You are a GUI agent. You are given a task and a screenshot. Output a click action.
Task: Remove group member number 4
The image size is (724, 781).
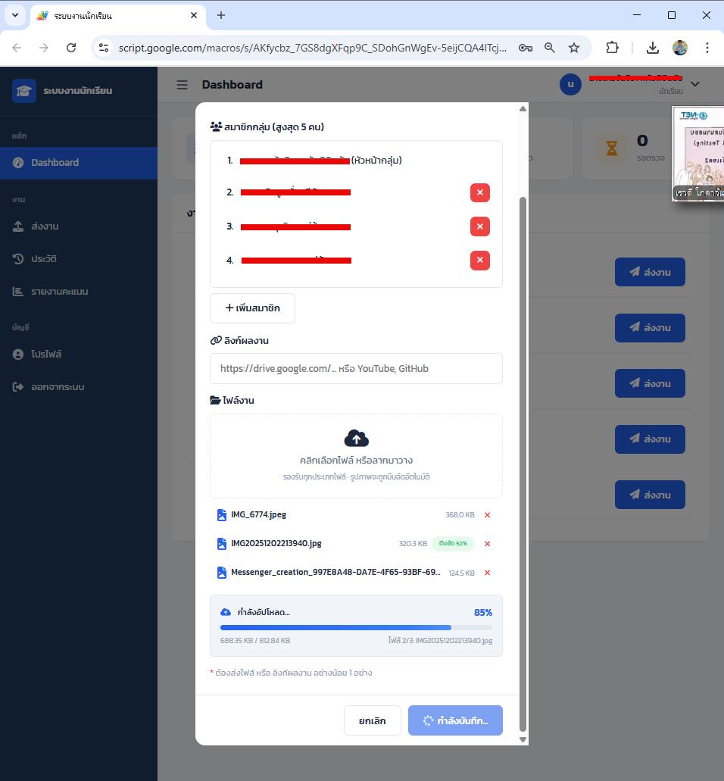[x=480, y=260]
